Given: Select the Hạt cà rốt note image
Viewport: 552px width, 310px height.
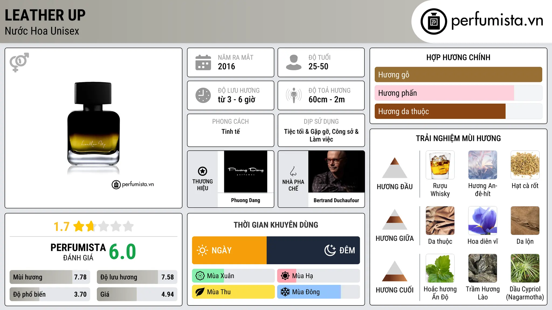Looking at the screenshot, I should tap(525, 165).
